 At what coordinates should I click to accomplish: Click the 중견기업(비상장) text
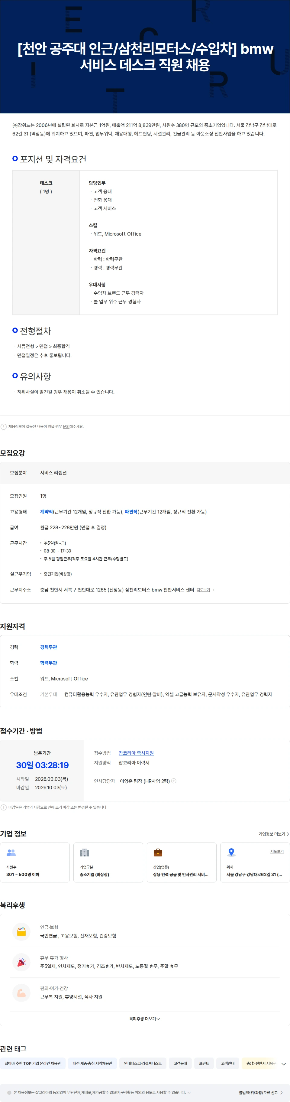point(58,574)
